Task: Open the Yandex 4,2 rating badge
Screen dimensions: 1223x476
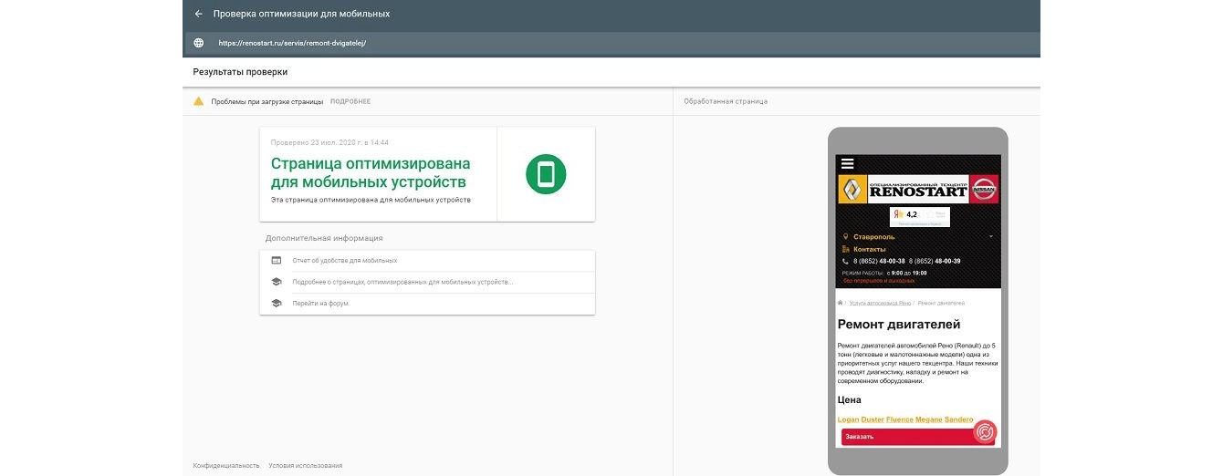Action: [x=920, y=217]
